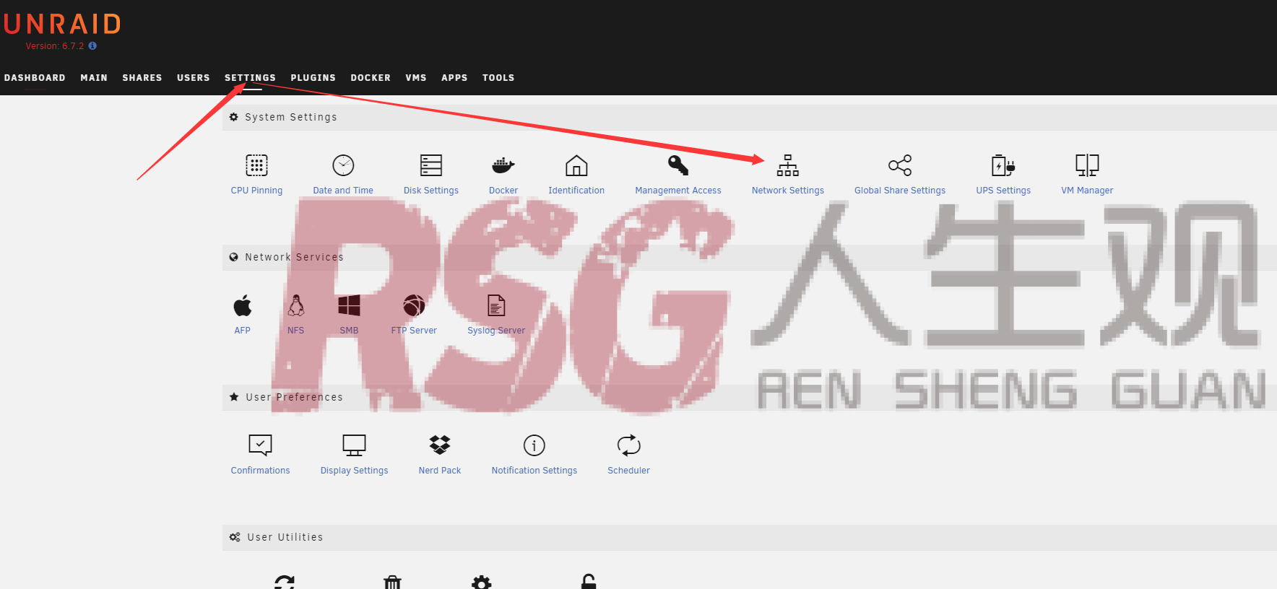Click the Docker whale icon
Viewport: 1277px width, 589px height.
tap(503, 165)
